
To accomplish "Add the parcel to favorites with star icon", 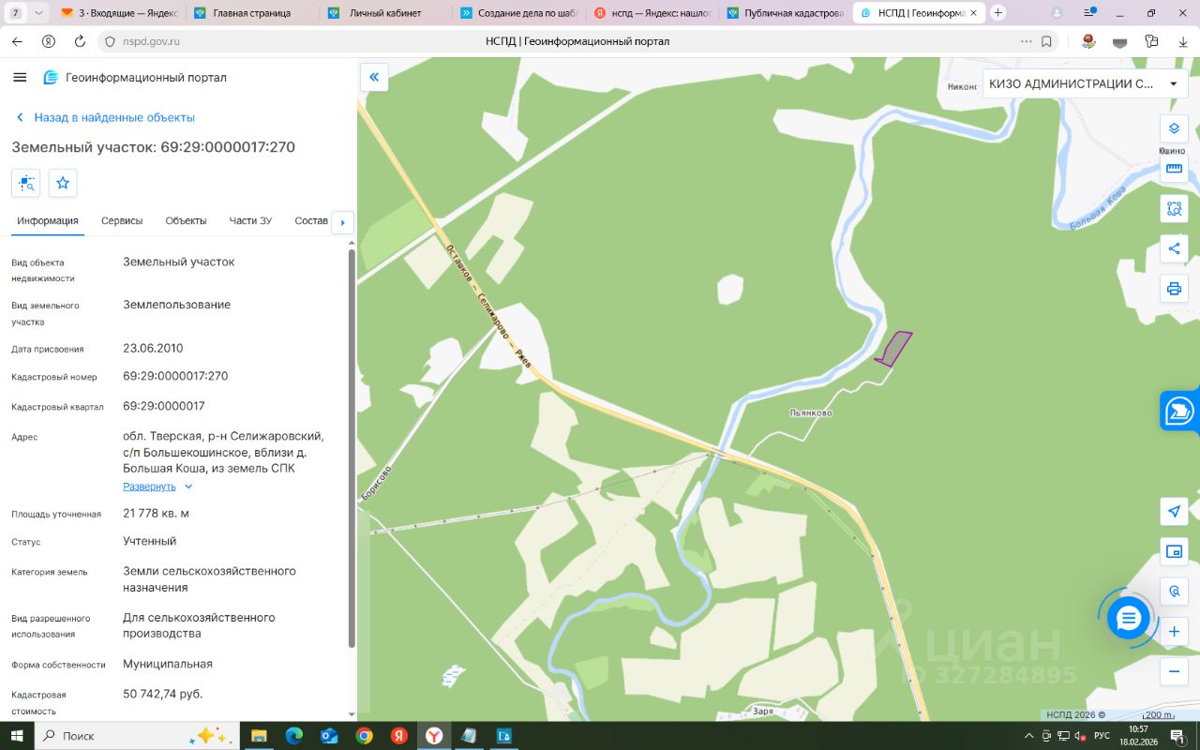I will pos(63,183).
